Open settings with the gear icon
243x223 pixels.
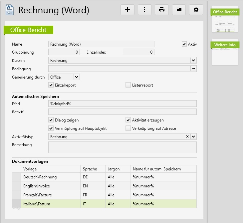point(196,10)
